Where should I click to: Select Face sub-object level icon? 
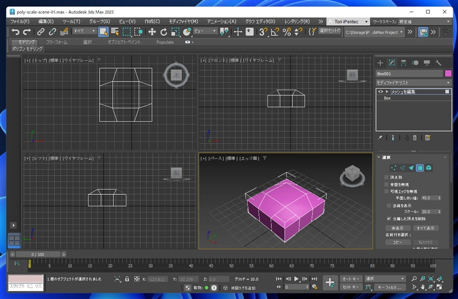[x=411, y=168]
